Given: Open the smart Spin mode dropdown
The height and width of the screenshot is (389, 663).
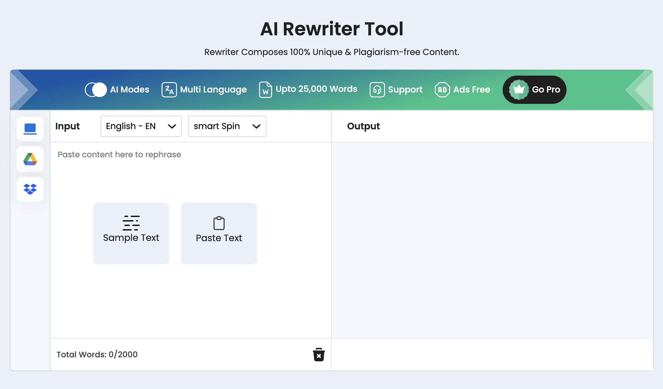Looking at the screenshot, I should tap(227, 126).
